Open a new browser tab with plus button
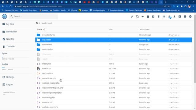Image resolution: width=196 pixels, height=110 pixels. pos(166,2)
